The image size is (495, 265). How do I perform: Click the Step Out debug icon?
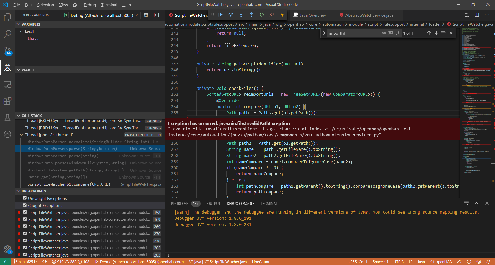click(251, 15)
